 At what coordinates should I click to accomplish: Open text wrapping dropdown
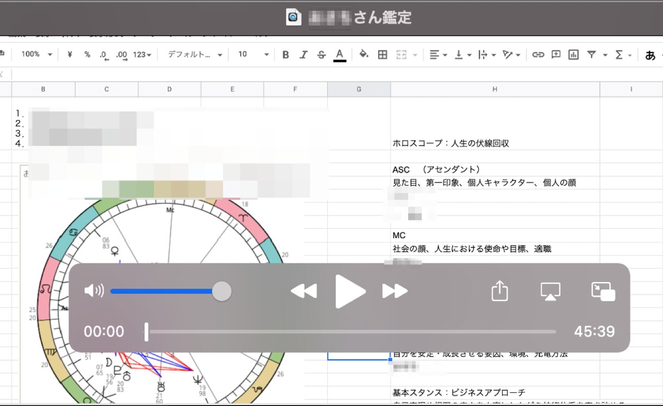coord(486,54)
